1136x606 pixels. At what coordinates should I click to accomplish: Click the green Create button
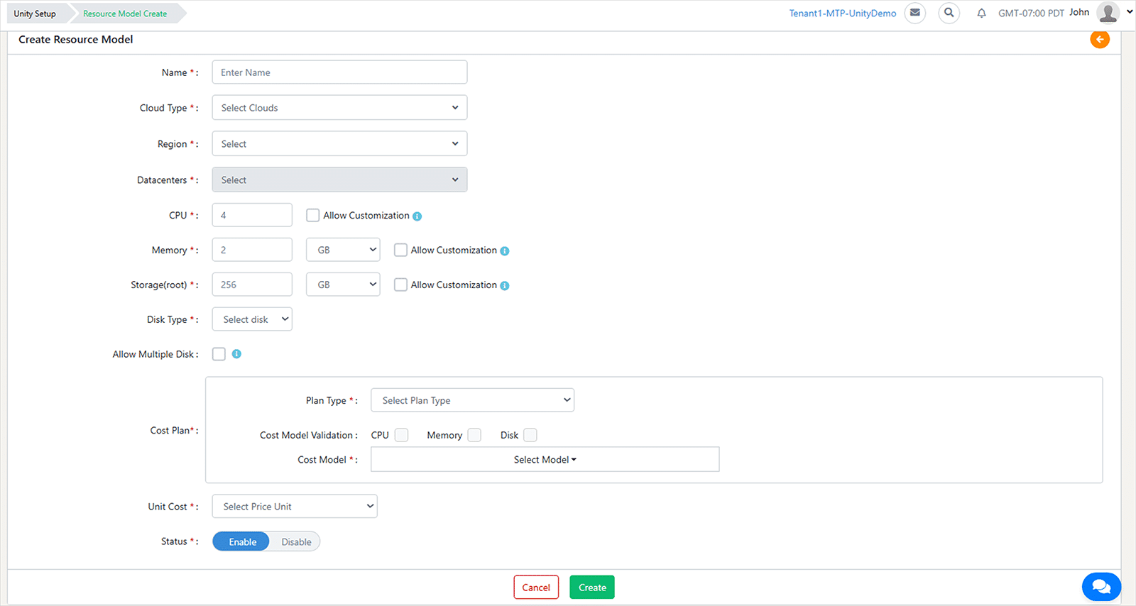[x=592, y=588]
